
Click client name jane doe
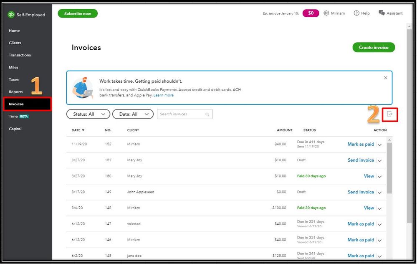click(134, 256)
